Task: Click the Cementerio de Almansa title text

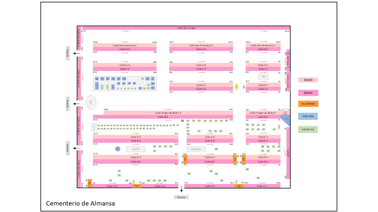Action: pos(80,203)
